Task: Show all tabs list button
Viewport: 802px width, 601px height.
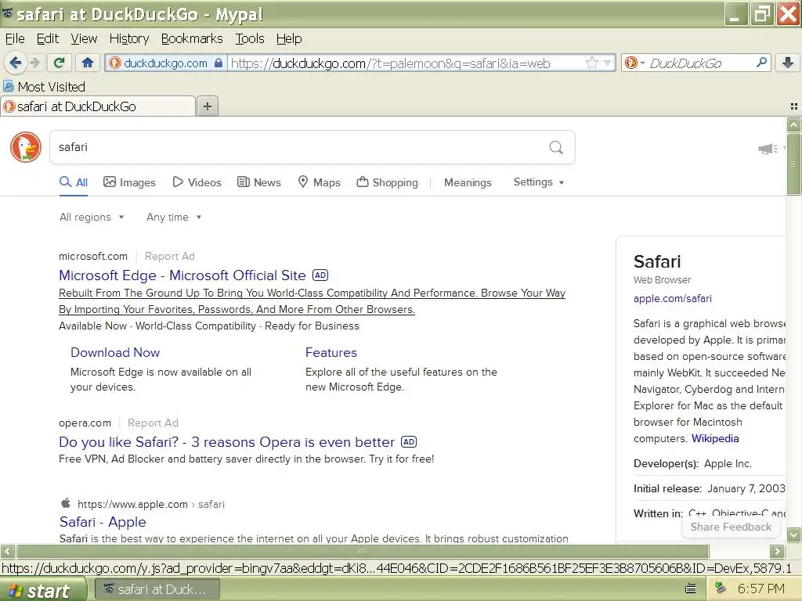Action: tap(794, 106)
